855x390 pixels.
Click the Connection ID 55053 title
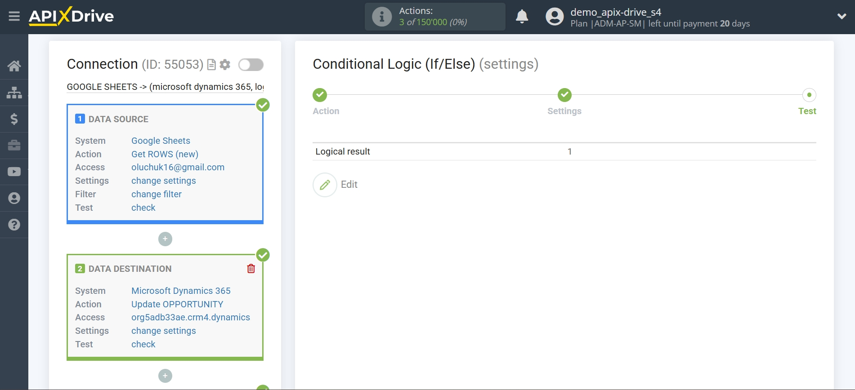pos(135,64)
